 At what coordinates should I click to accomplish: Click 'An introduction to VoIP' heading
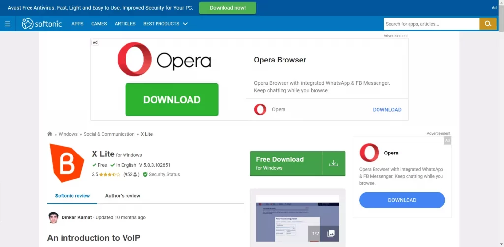point(94,238)
